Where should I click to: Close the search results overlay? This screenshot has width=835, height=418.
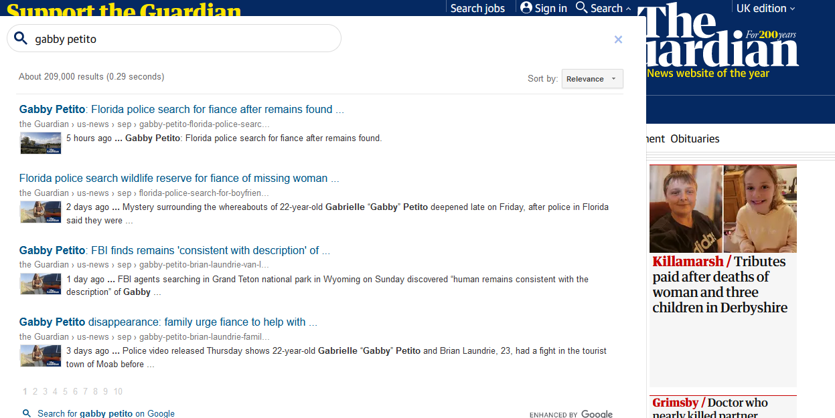click(x=618, y=39)
